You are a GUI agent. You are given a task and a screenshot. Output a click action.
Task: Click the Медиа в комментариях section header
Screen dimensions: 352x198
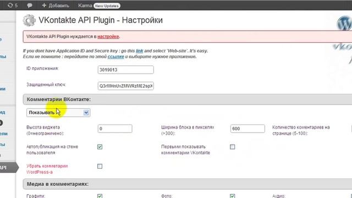[x=188, y=184]
